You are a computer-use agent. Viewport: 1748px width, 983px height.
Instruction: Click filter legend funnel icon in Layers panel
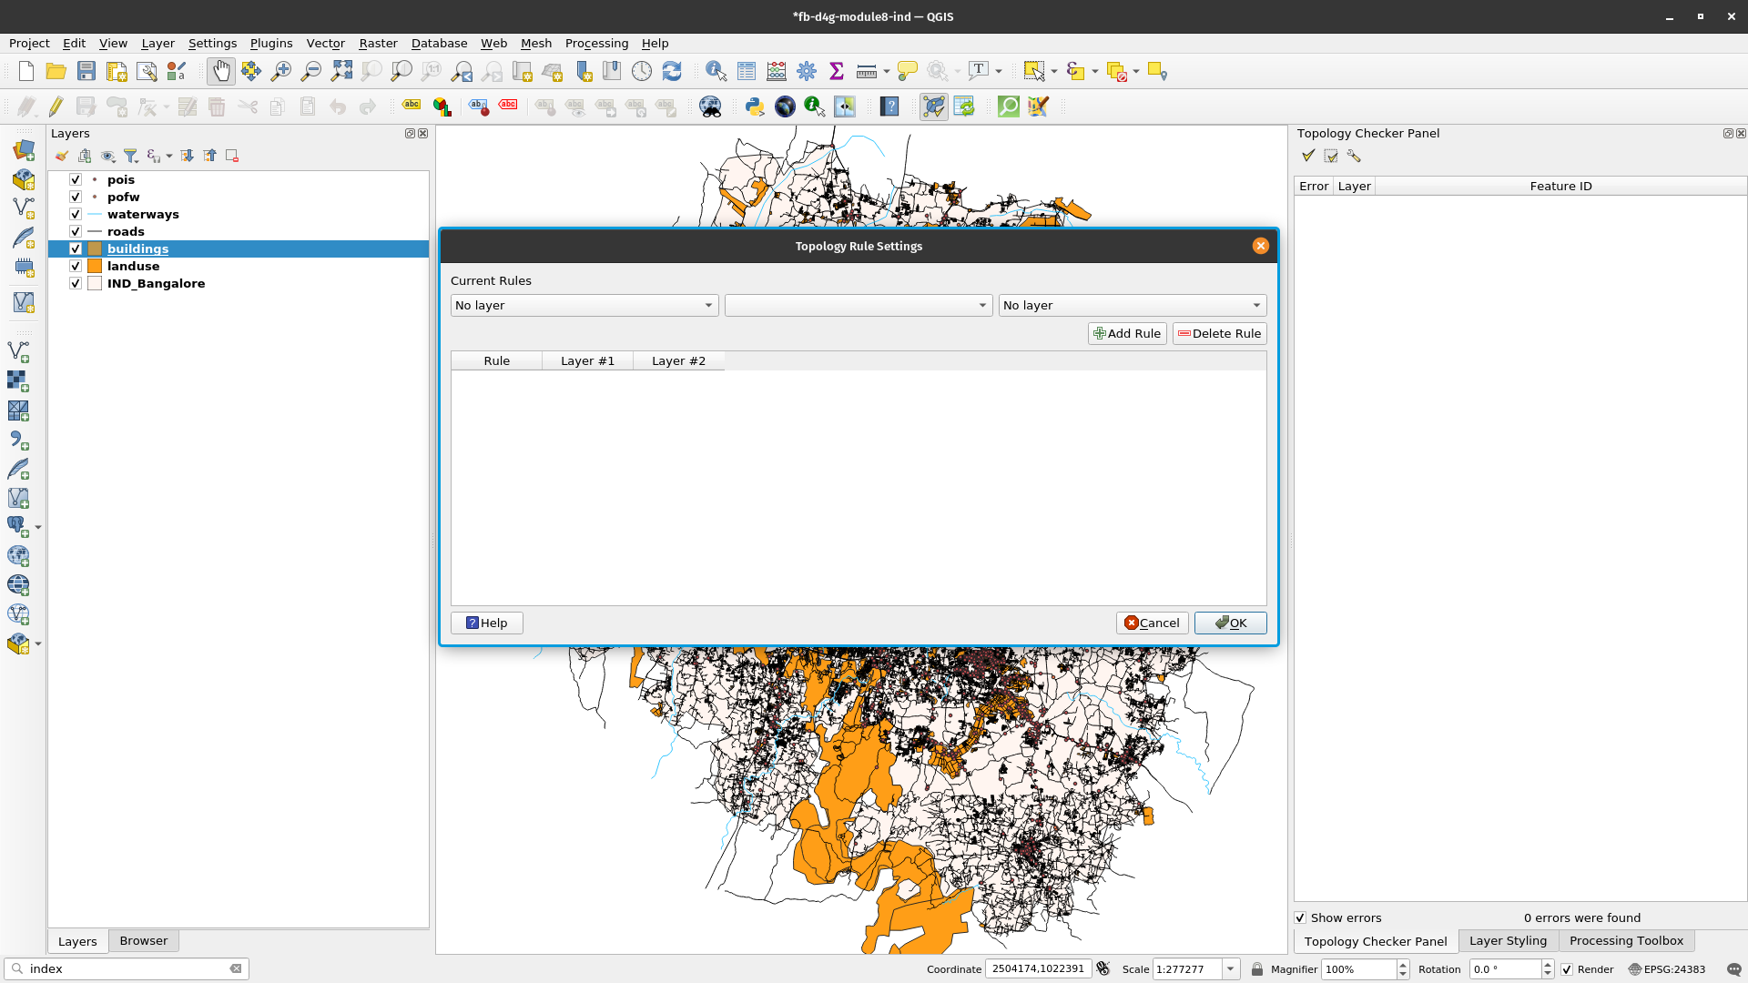130,156
